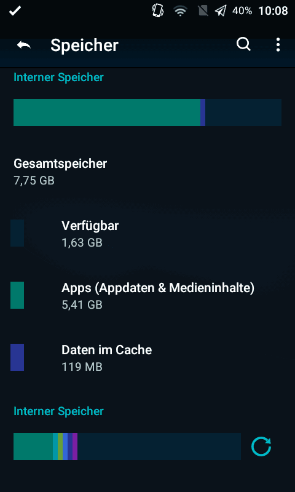This screenshot has width=295, height=492.
Task: Tap the first Interner Speicher header
Action: point(58,77)
